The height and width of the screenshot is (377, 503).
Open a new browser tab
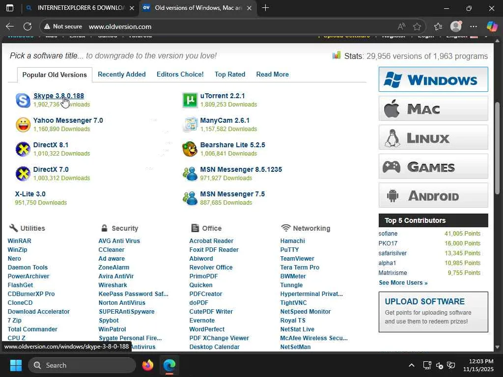click(265, 8)
